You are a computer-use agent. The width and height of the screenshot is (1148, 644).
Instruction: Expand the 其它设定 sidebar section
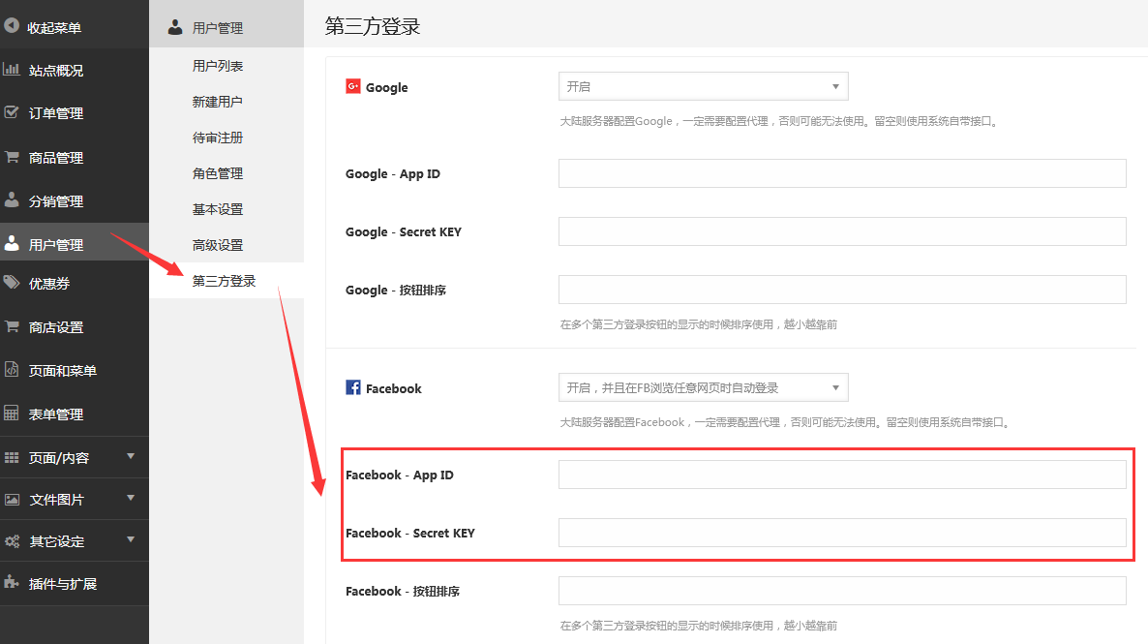click(131, 540)
